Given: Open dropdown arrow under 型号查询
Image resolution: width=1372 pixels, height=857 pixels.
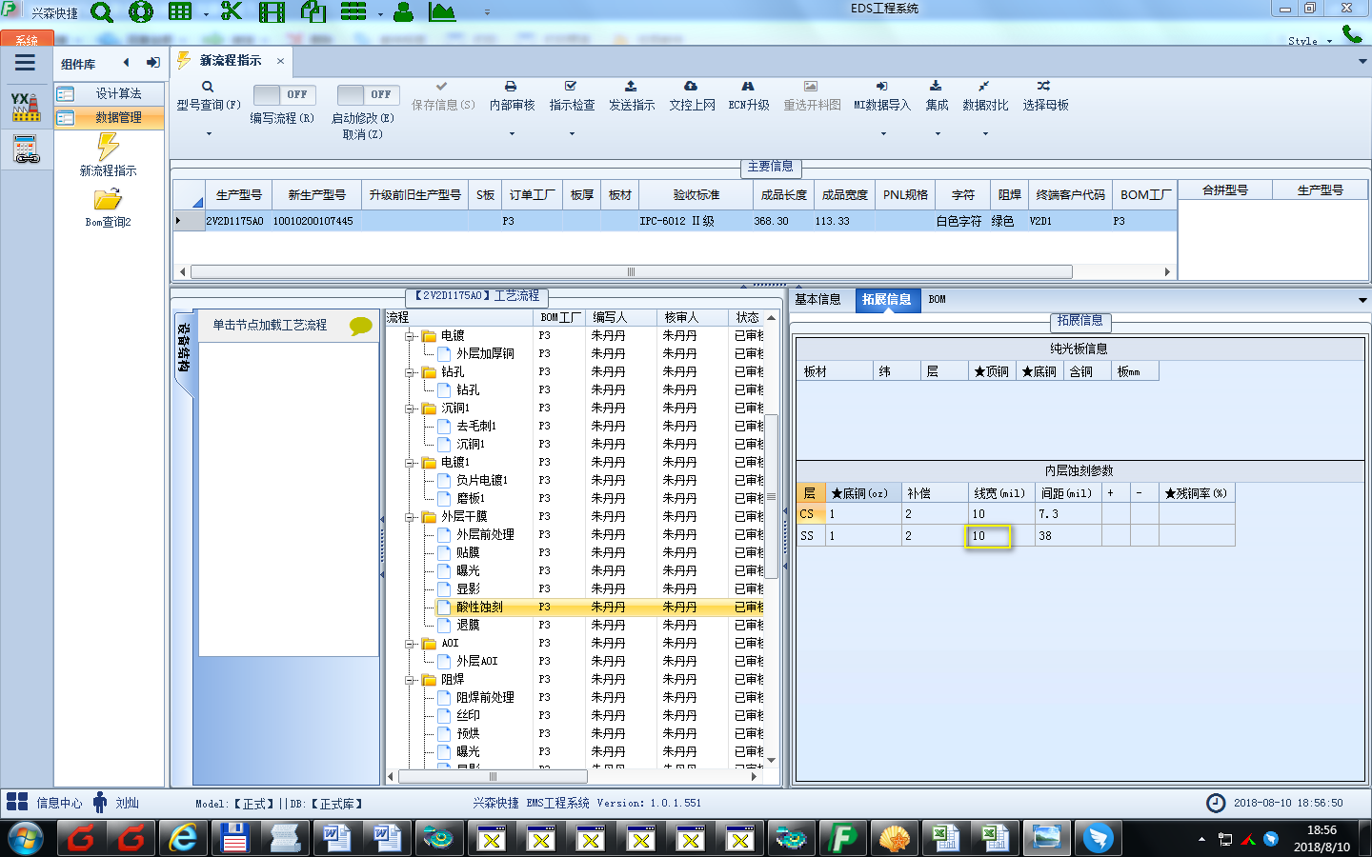Looking at the screenshot, I should (x=209, y=133).
